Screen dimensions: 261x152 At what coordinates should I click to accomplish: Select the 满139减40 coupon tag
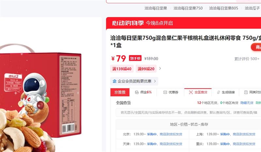[122, 69]
